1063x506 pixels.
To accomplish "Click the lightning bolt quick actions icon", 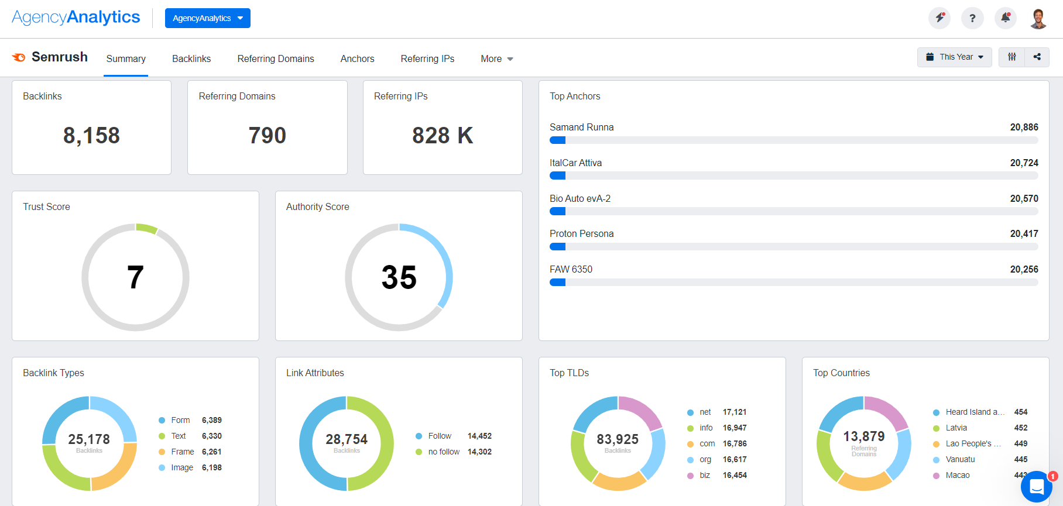I will [x=939, y=18].
